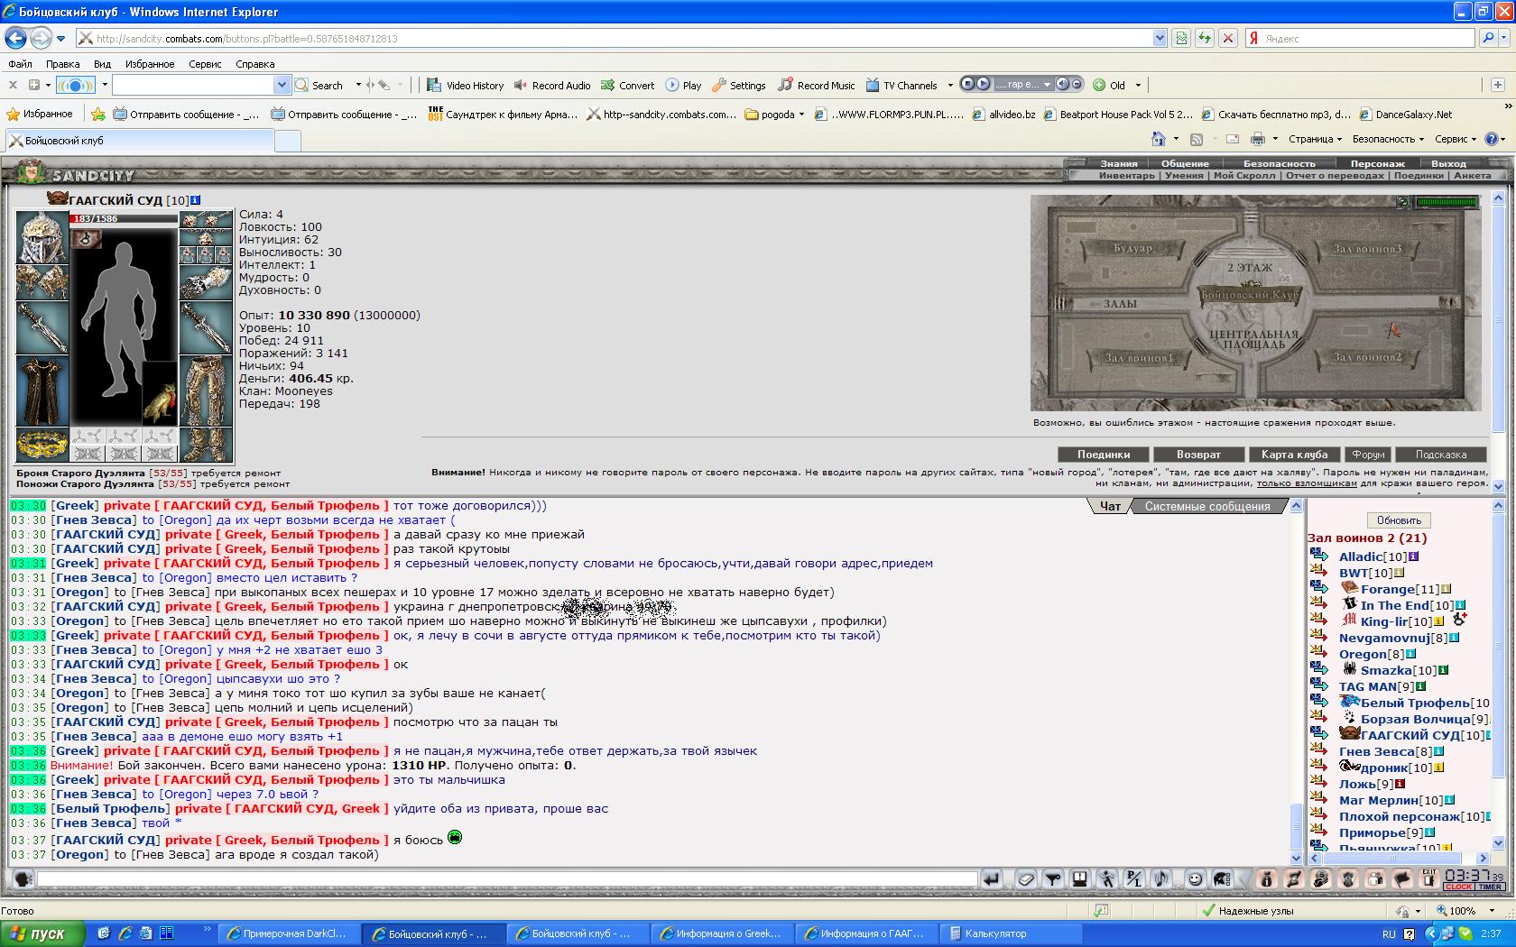Click the Обновить button

point(1399,520)
